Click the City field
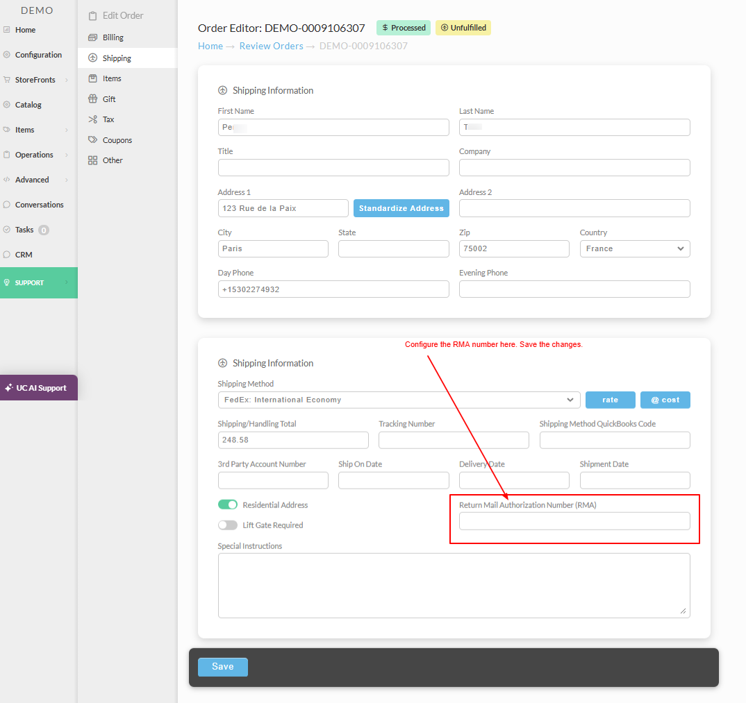The width and height of the screenshot is (746, 703). [x=273, y=248]
